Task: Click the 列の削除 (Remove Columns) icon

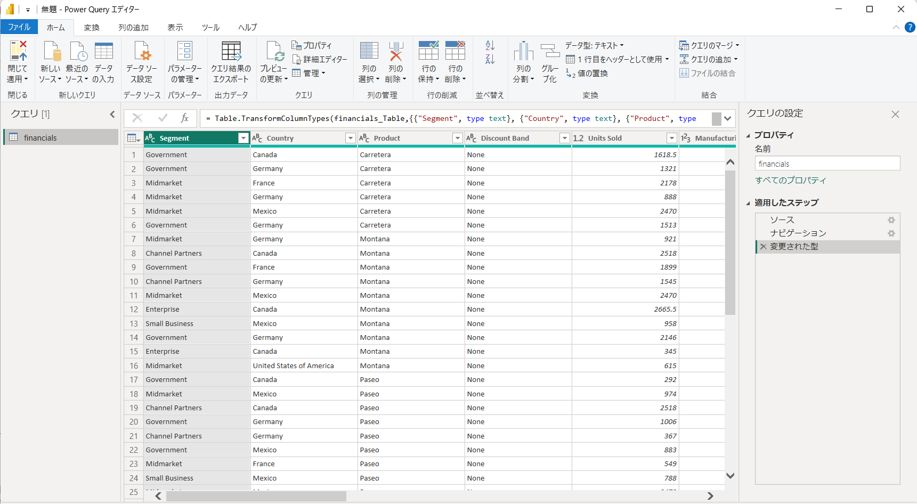Action: click(x=395, y=51)
